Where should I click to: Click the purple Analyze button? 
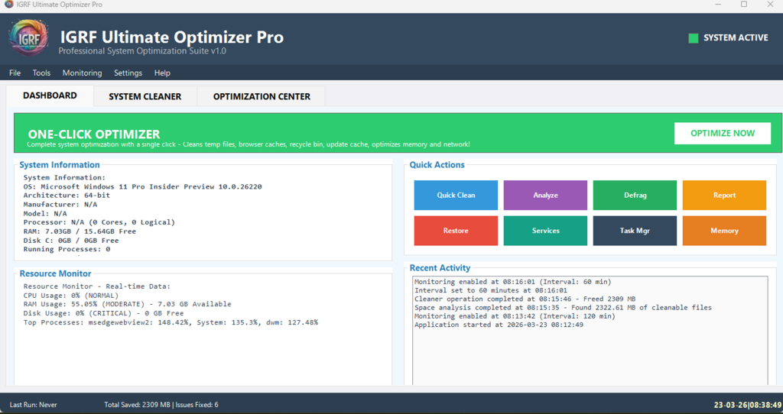coord(545,195)
